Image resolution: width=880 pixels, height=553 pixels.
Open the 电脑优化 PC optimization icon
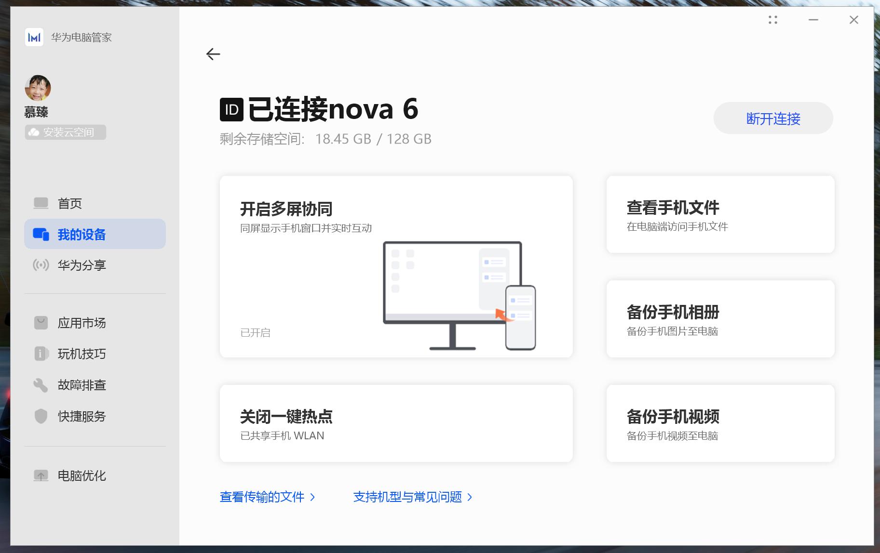(41, 476)
